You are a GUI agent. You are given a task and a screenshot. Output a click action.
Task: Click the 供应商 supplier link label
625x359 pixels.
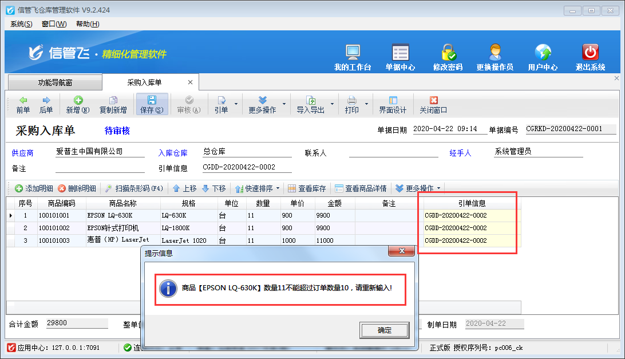[22, 153]
